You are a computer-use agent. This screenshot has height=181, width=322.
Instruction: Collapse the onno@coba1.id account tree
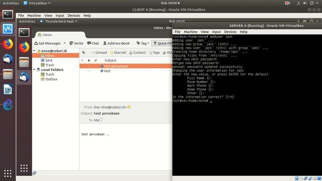34,51
